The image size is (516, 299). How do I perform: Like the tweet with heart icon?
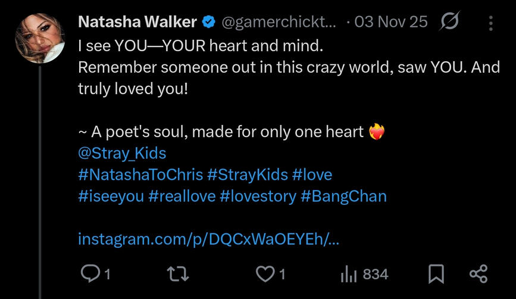(x=265, y=274)
